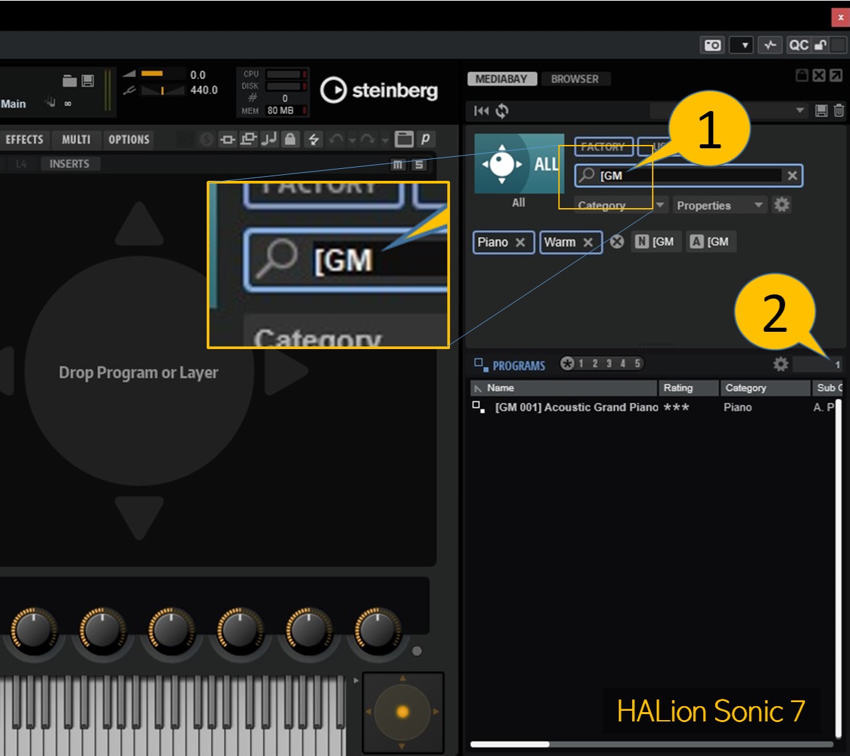Click the clear all filters circle X
850x756 pixels.
click(x=617, y=242)
